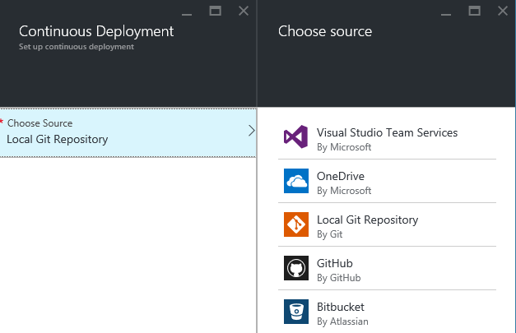516x333 pixels.
Task: Click the Continuous Deployment blade title
Action: coord(96,31)
